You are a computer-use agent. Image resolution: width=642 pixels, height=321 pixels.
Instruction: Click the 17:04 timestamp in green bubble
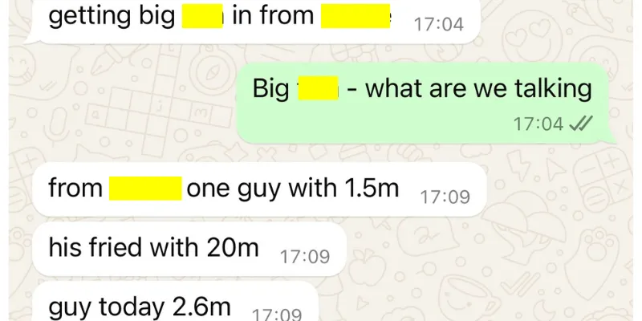[538, 124]
